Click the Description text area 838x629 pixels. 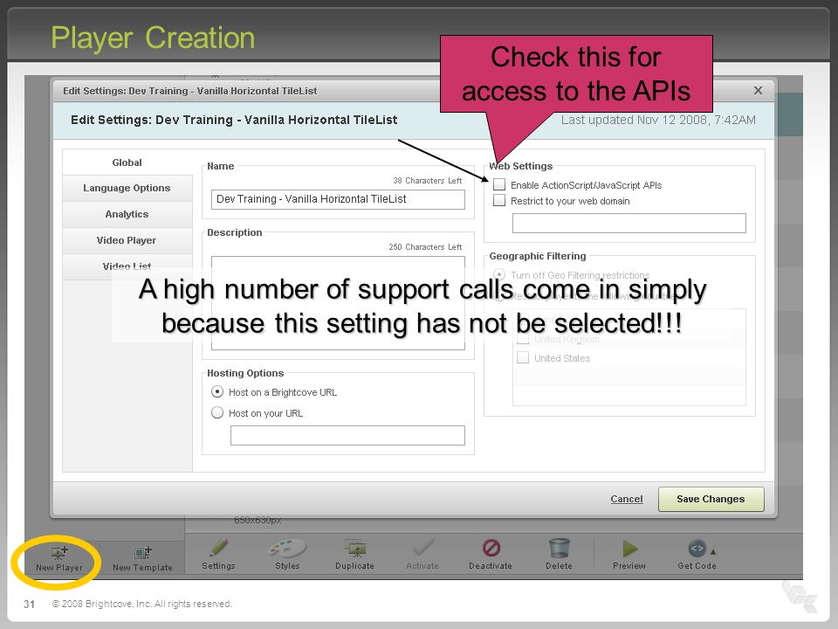pos(338,303)
